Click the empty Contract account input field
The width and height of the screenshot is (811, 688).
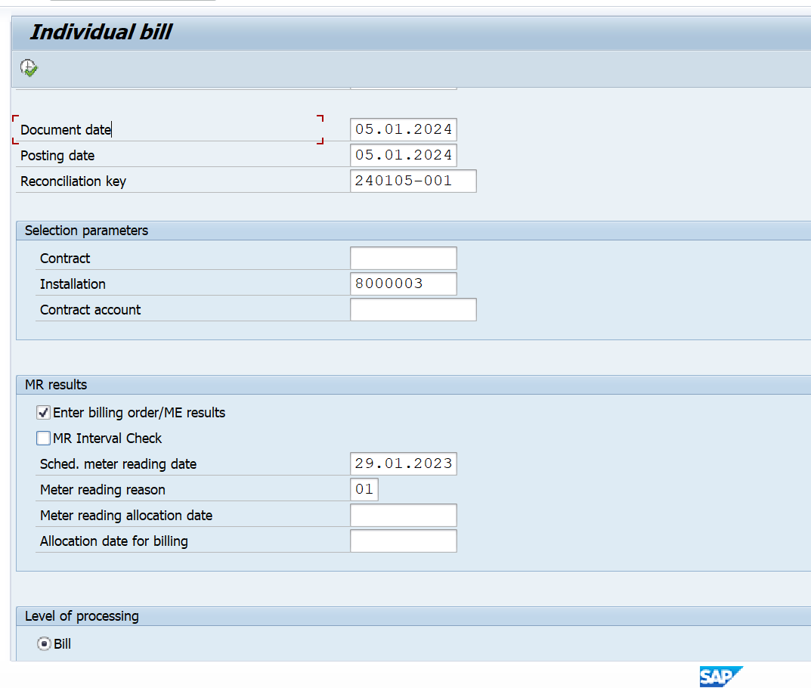tap(413, 310)
